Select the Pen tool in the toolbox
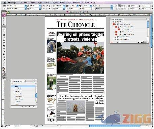 tap(4, 24)
